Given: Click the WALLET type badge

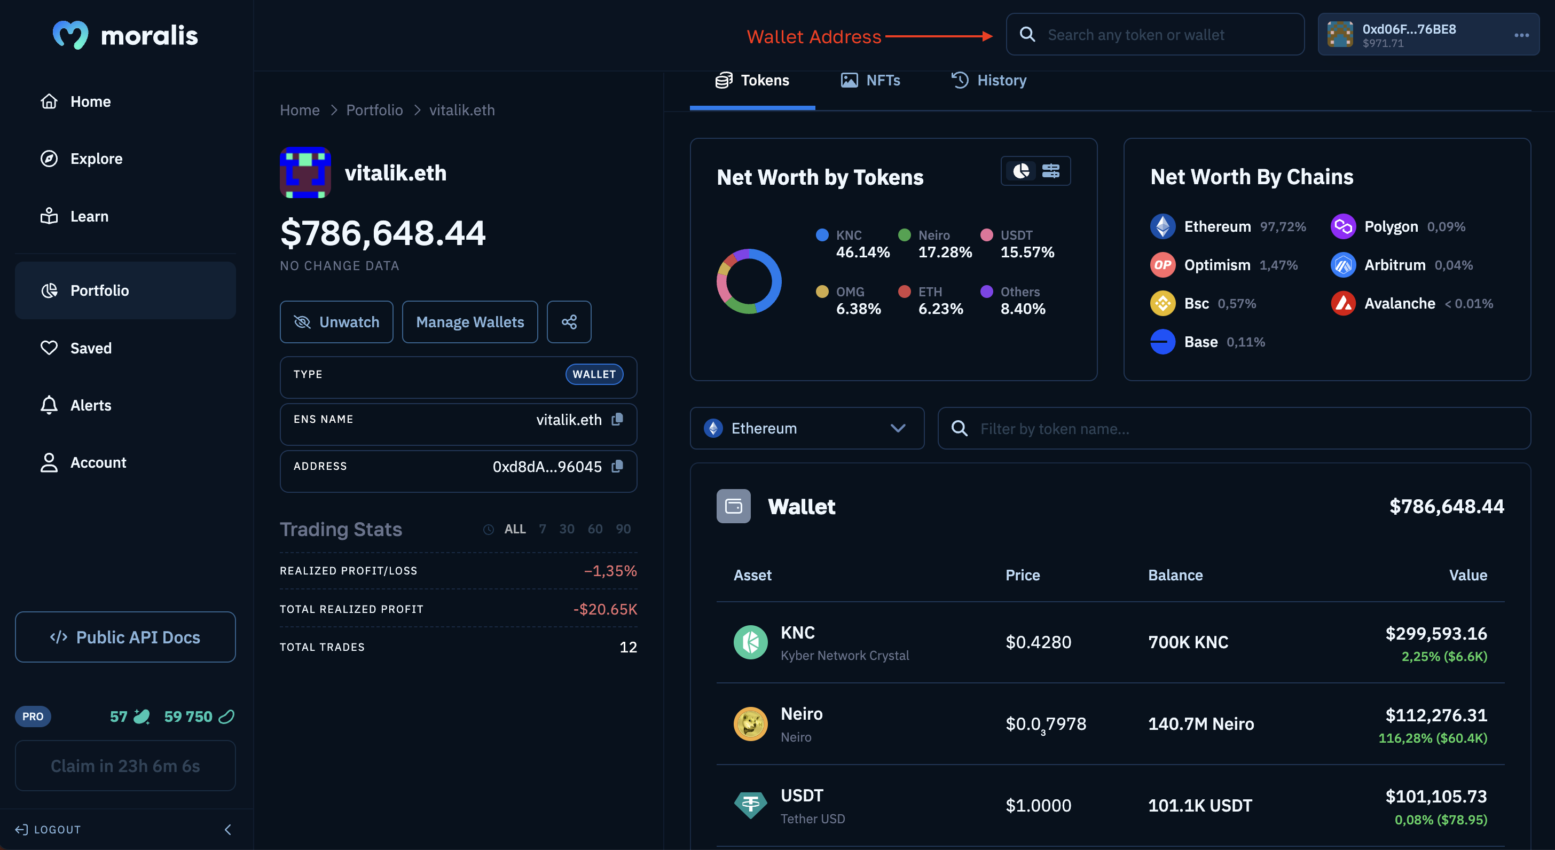Looking at the screenshot, I should (x=594, y=374).
